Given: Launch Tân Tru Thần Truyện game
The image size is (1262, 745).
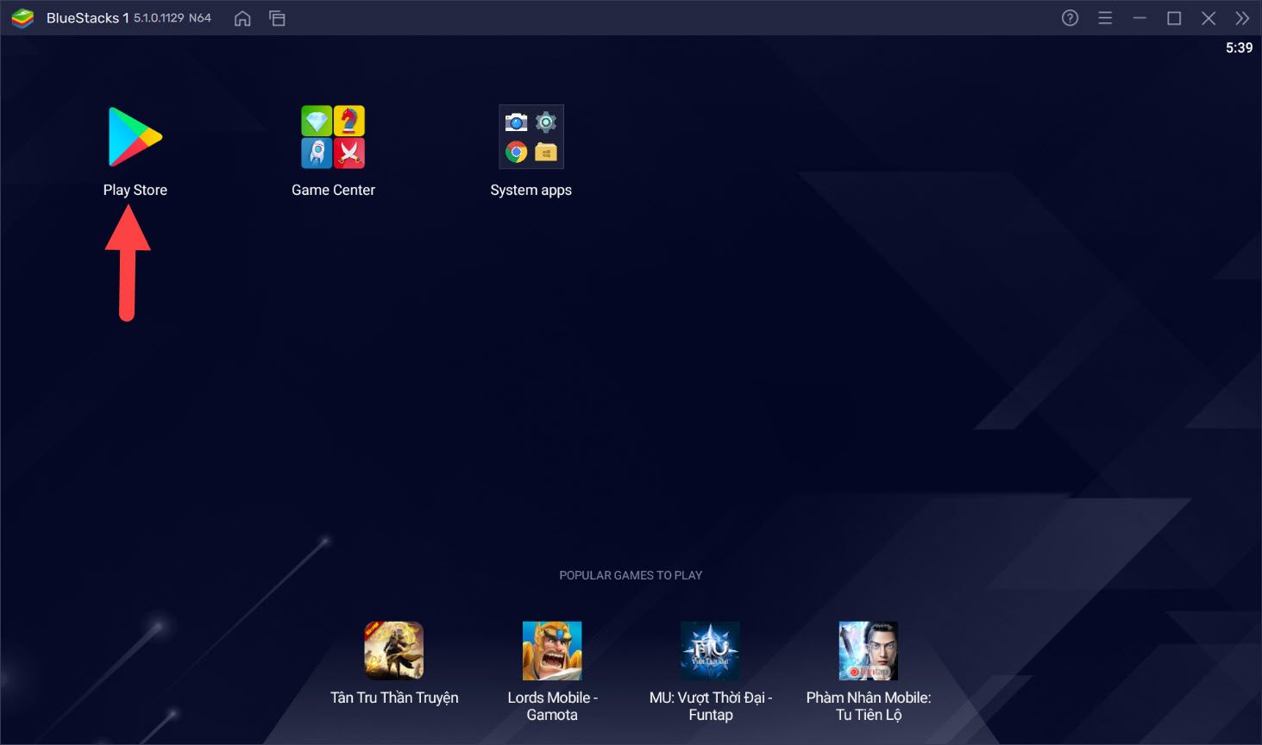Looking at the screenshot, I should tap(394, 651).
